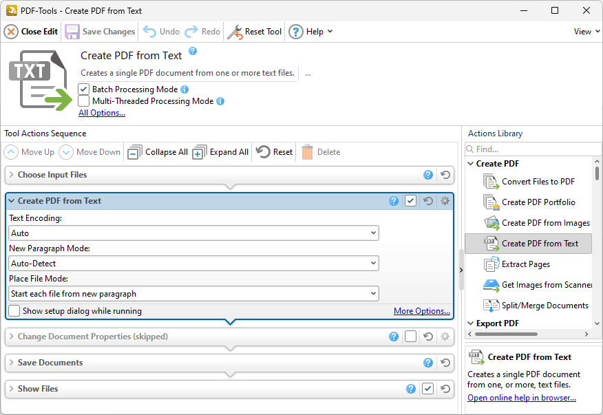Open help for Save Documents
The image size is (603, 415).
pos(428,363)
